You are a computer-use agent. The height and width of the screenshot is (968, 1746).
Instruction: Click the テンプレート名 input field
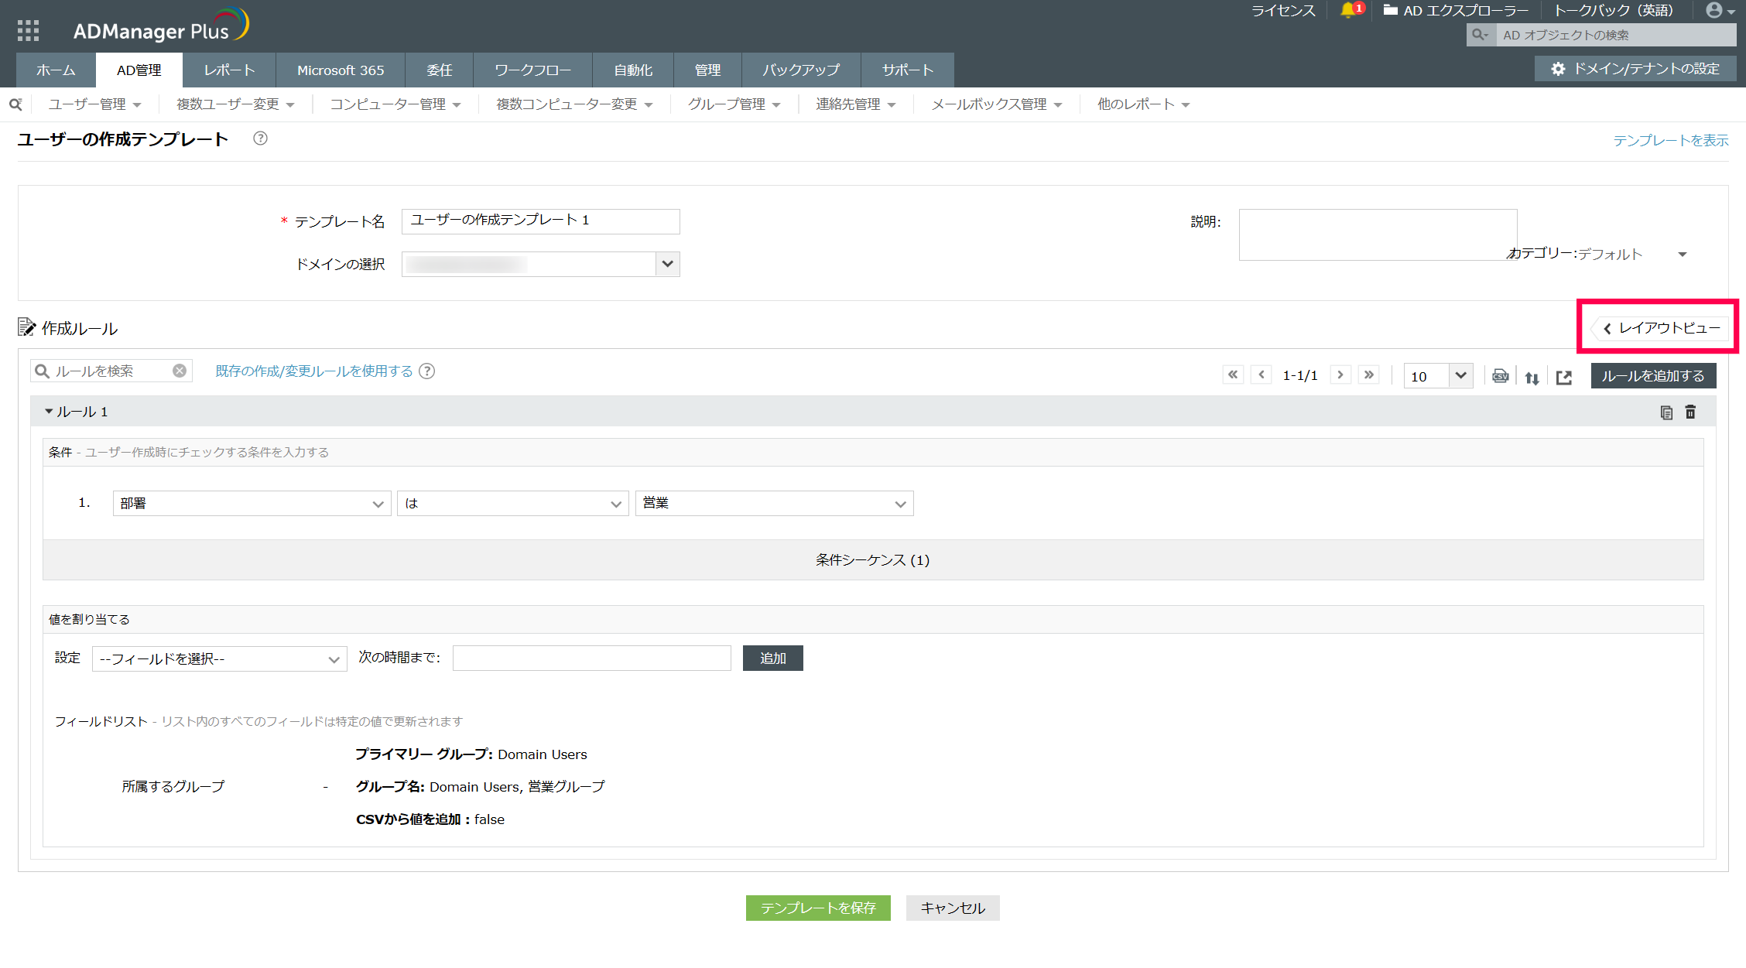pyautogui.click(x=540, y=221)
